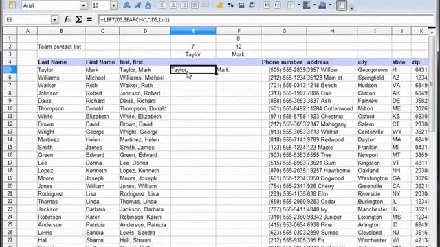The width and height of the screenshot is (440, 247).
Task: Align cell contents right
Action: tap(184, 5)
